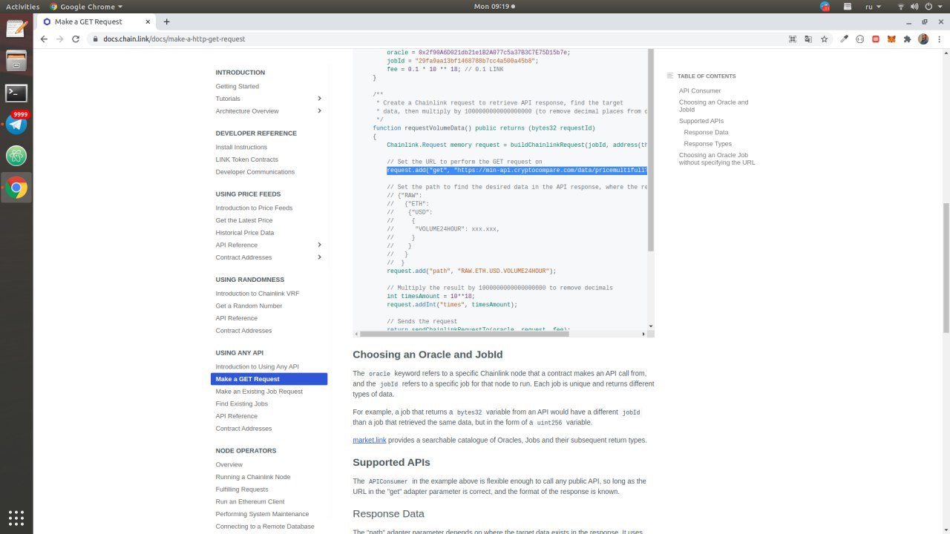This screenshot has height=534, width=950.
Task: Open the file archive dock icon
Action: click(x=16, y=61)
